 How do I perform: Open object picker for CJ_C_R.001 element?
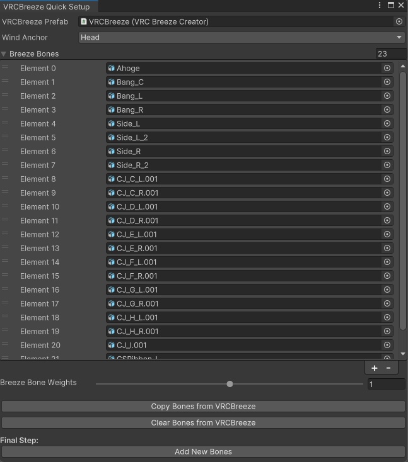[387, 193]
